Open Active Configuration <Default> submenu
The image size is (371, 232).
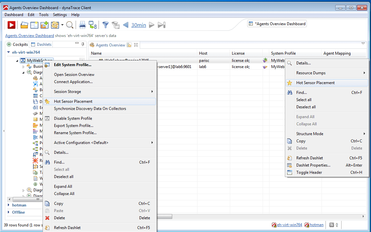pos(100,143)
